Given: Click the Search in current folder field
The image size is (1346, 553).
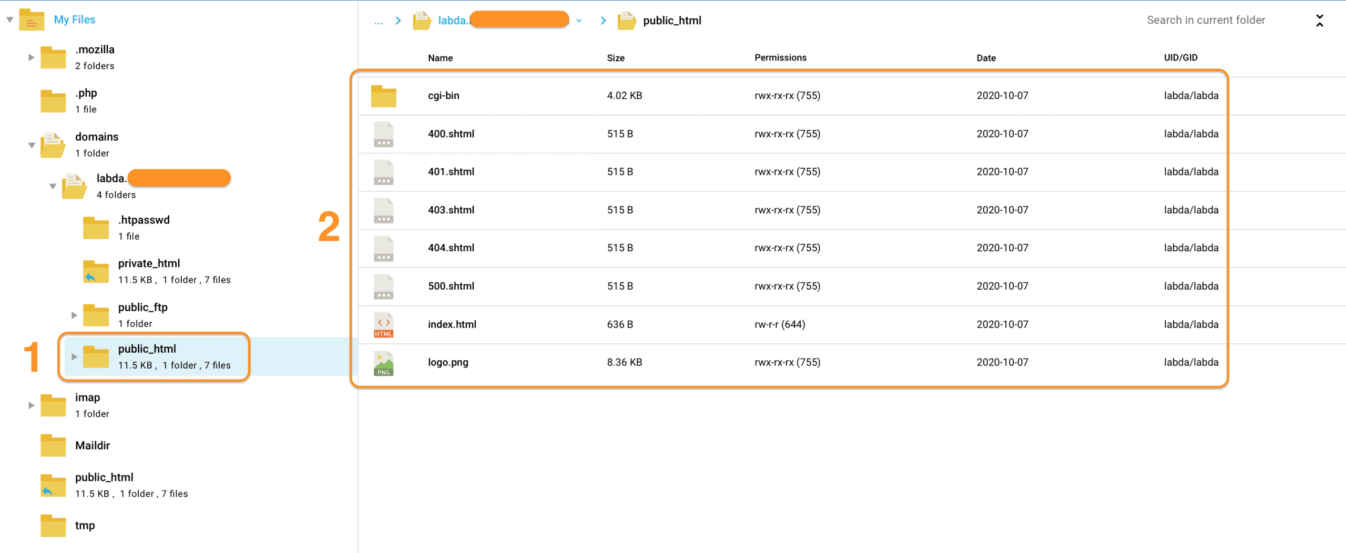Looking at the screenshot, I should pos(1206,20).
